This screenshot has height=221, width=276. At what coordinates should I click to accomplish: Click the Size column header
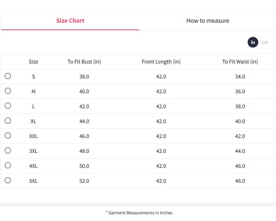(x=33, y=62)
